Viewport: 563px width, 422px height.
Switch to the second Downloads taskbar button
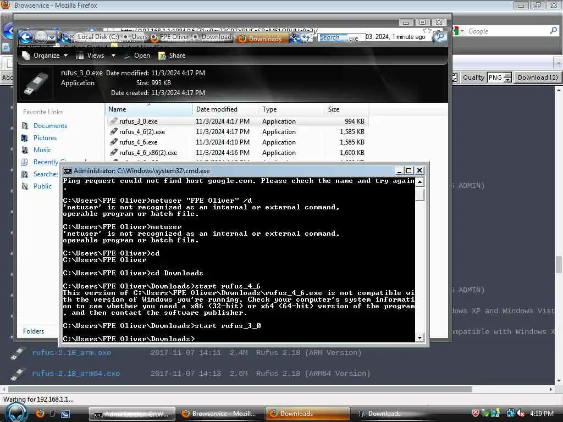(x=395, y=414)
